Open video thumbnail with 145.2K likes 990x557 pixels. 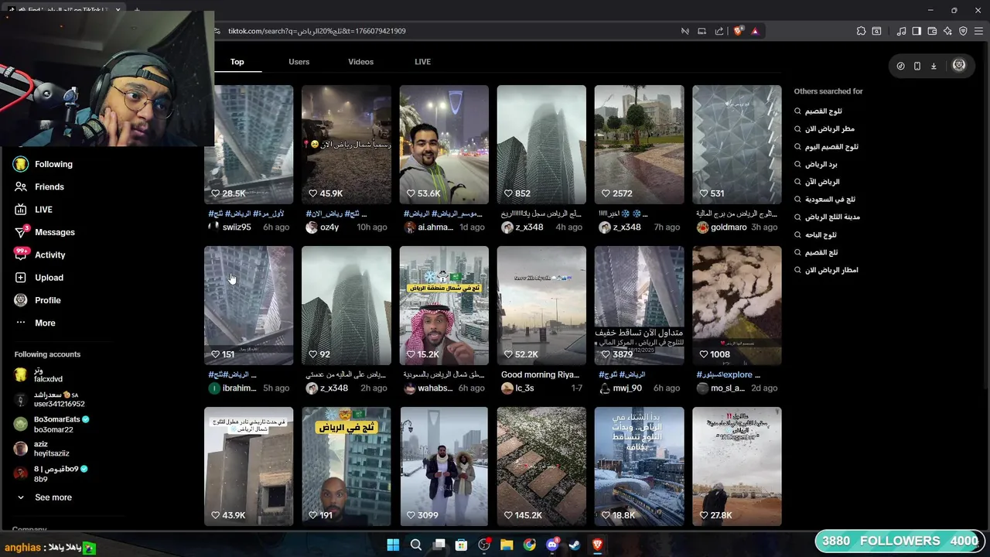(x=541, y=466)
